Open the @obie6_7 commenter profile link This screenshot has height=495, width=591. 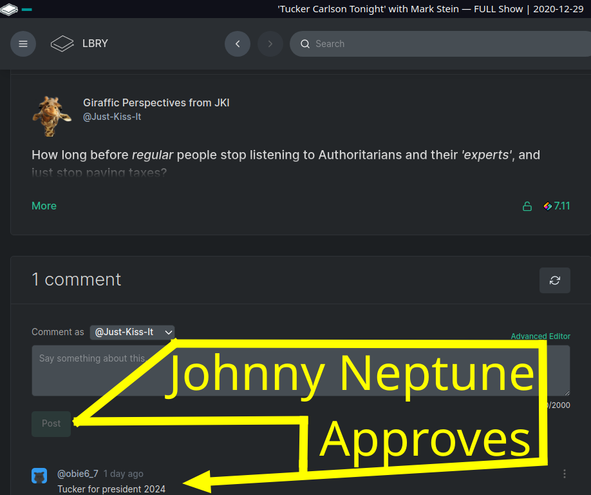pos(78,474)
